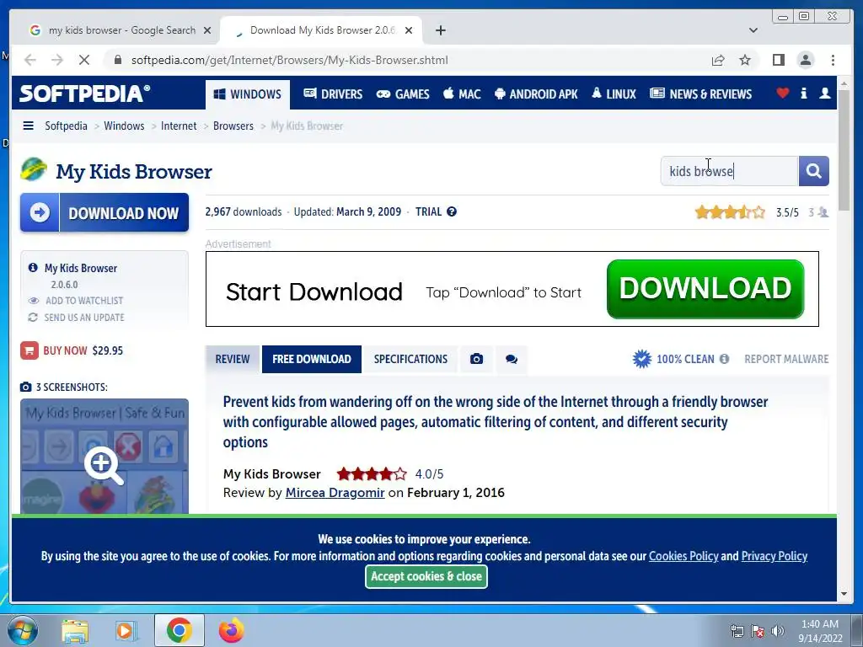Open the LINUX section

pos(614,94)
